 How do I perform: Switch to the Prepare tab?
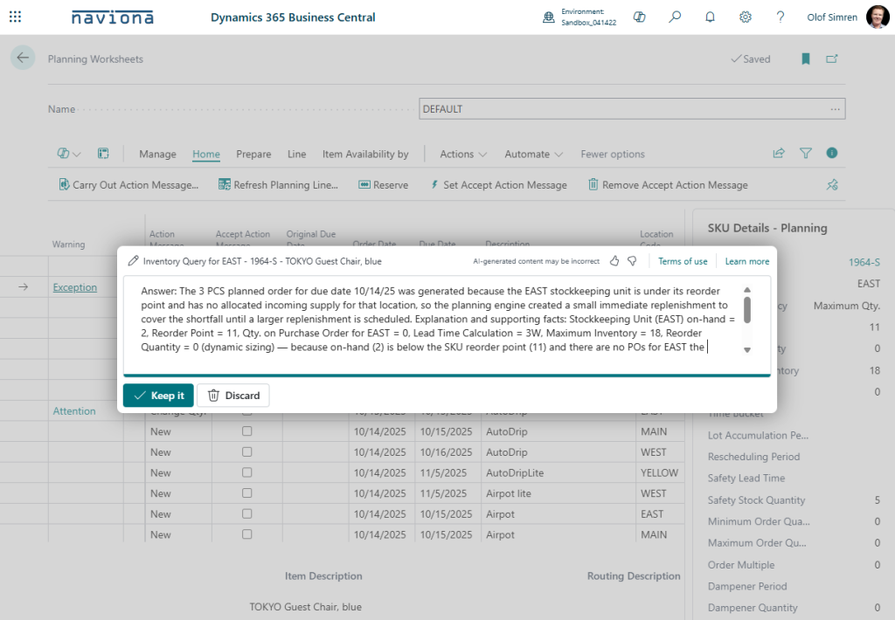[x=253, y=154]
